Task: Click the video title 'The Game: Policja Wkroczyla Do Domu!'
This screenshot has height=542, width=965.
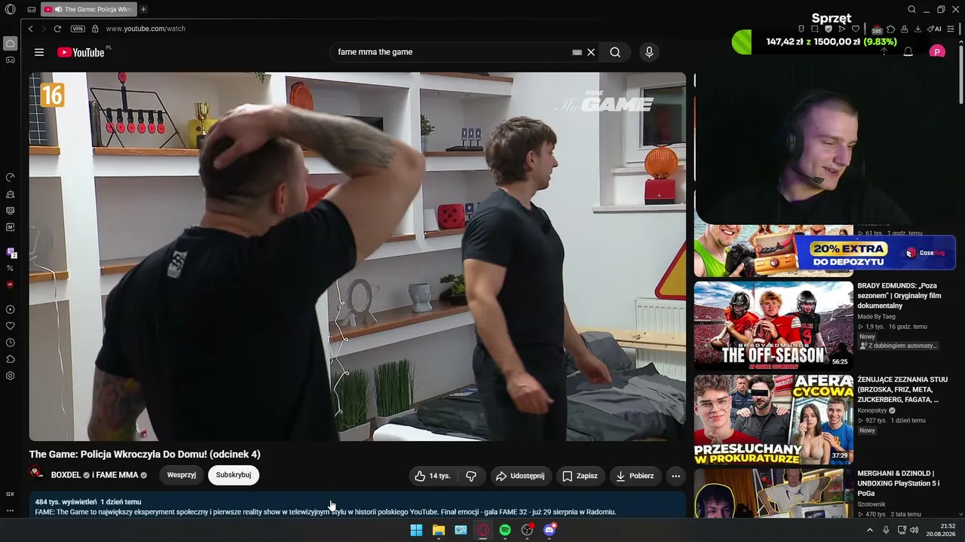Action: pos(145,454)
